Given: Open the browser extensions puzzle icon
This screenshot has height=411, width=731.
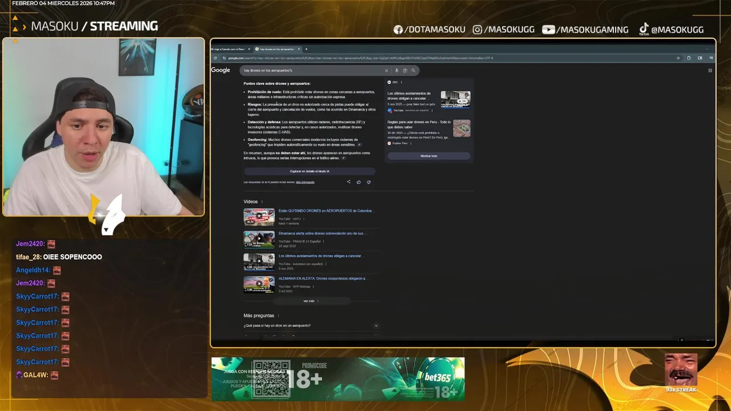Looking at the screenshot, I should [689, 58].
